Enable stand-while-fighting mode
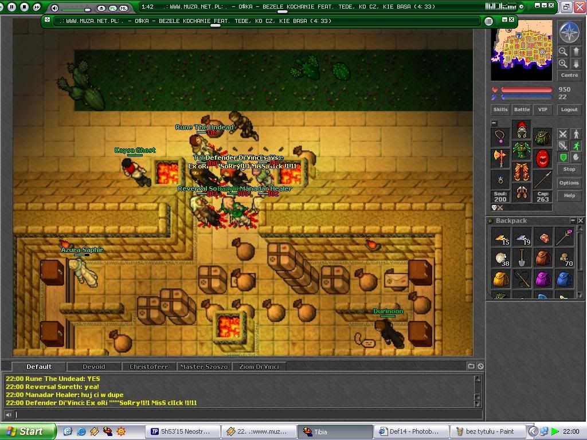This screenshot has width=587, height=440. point(576,134)
